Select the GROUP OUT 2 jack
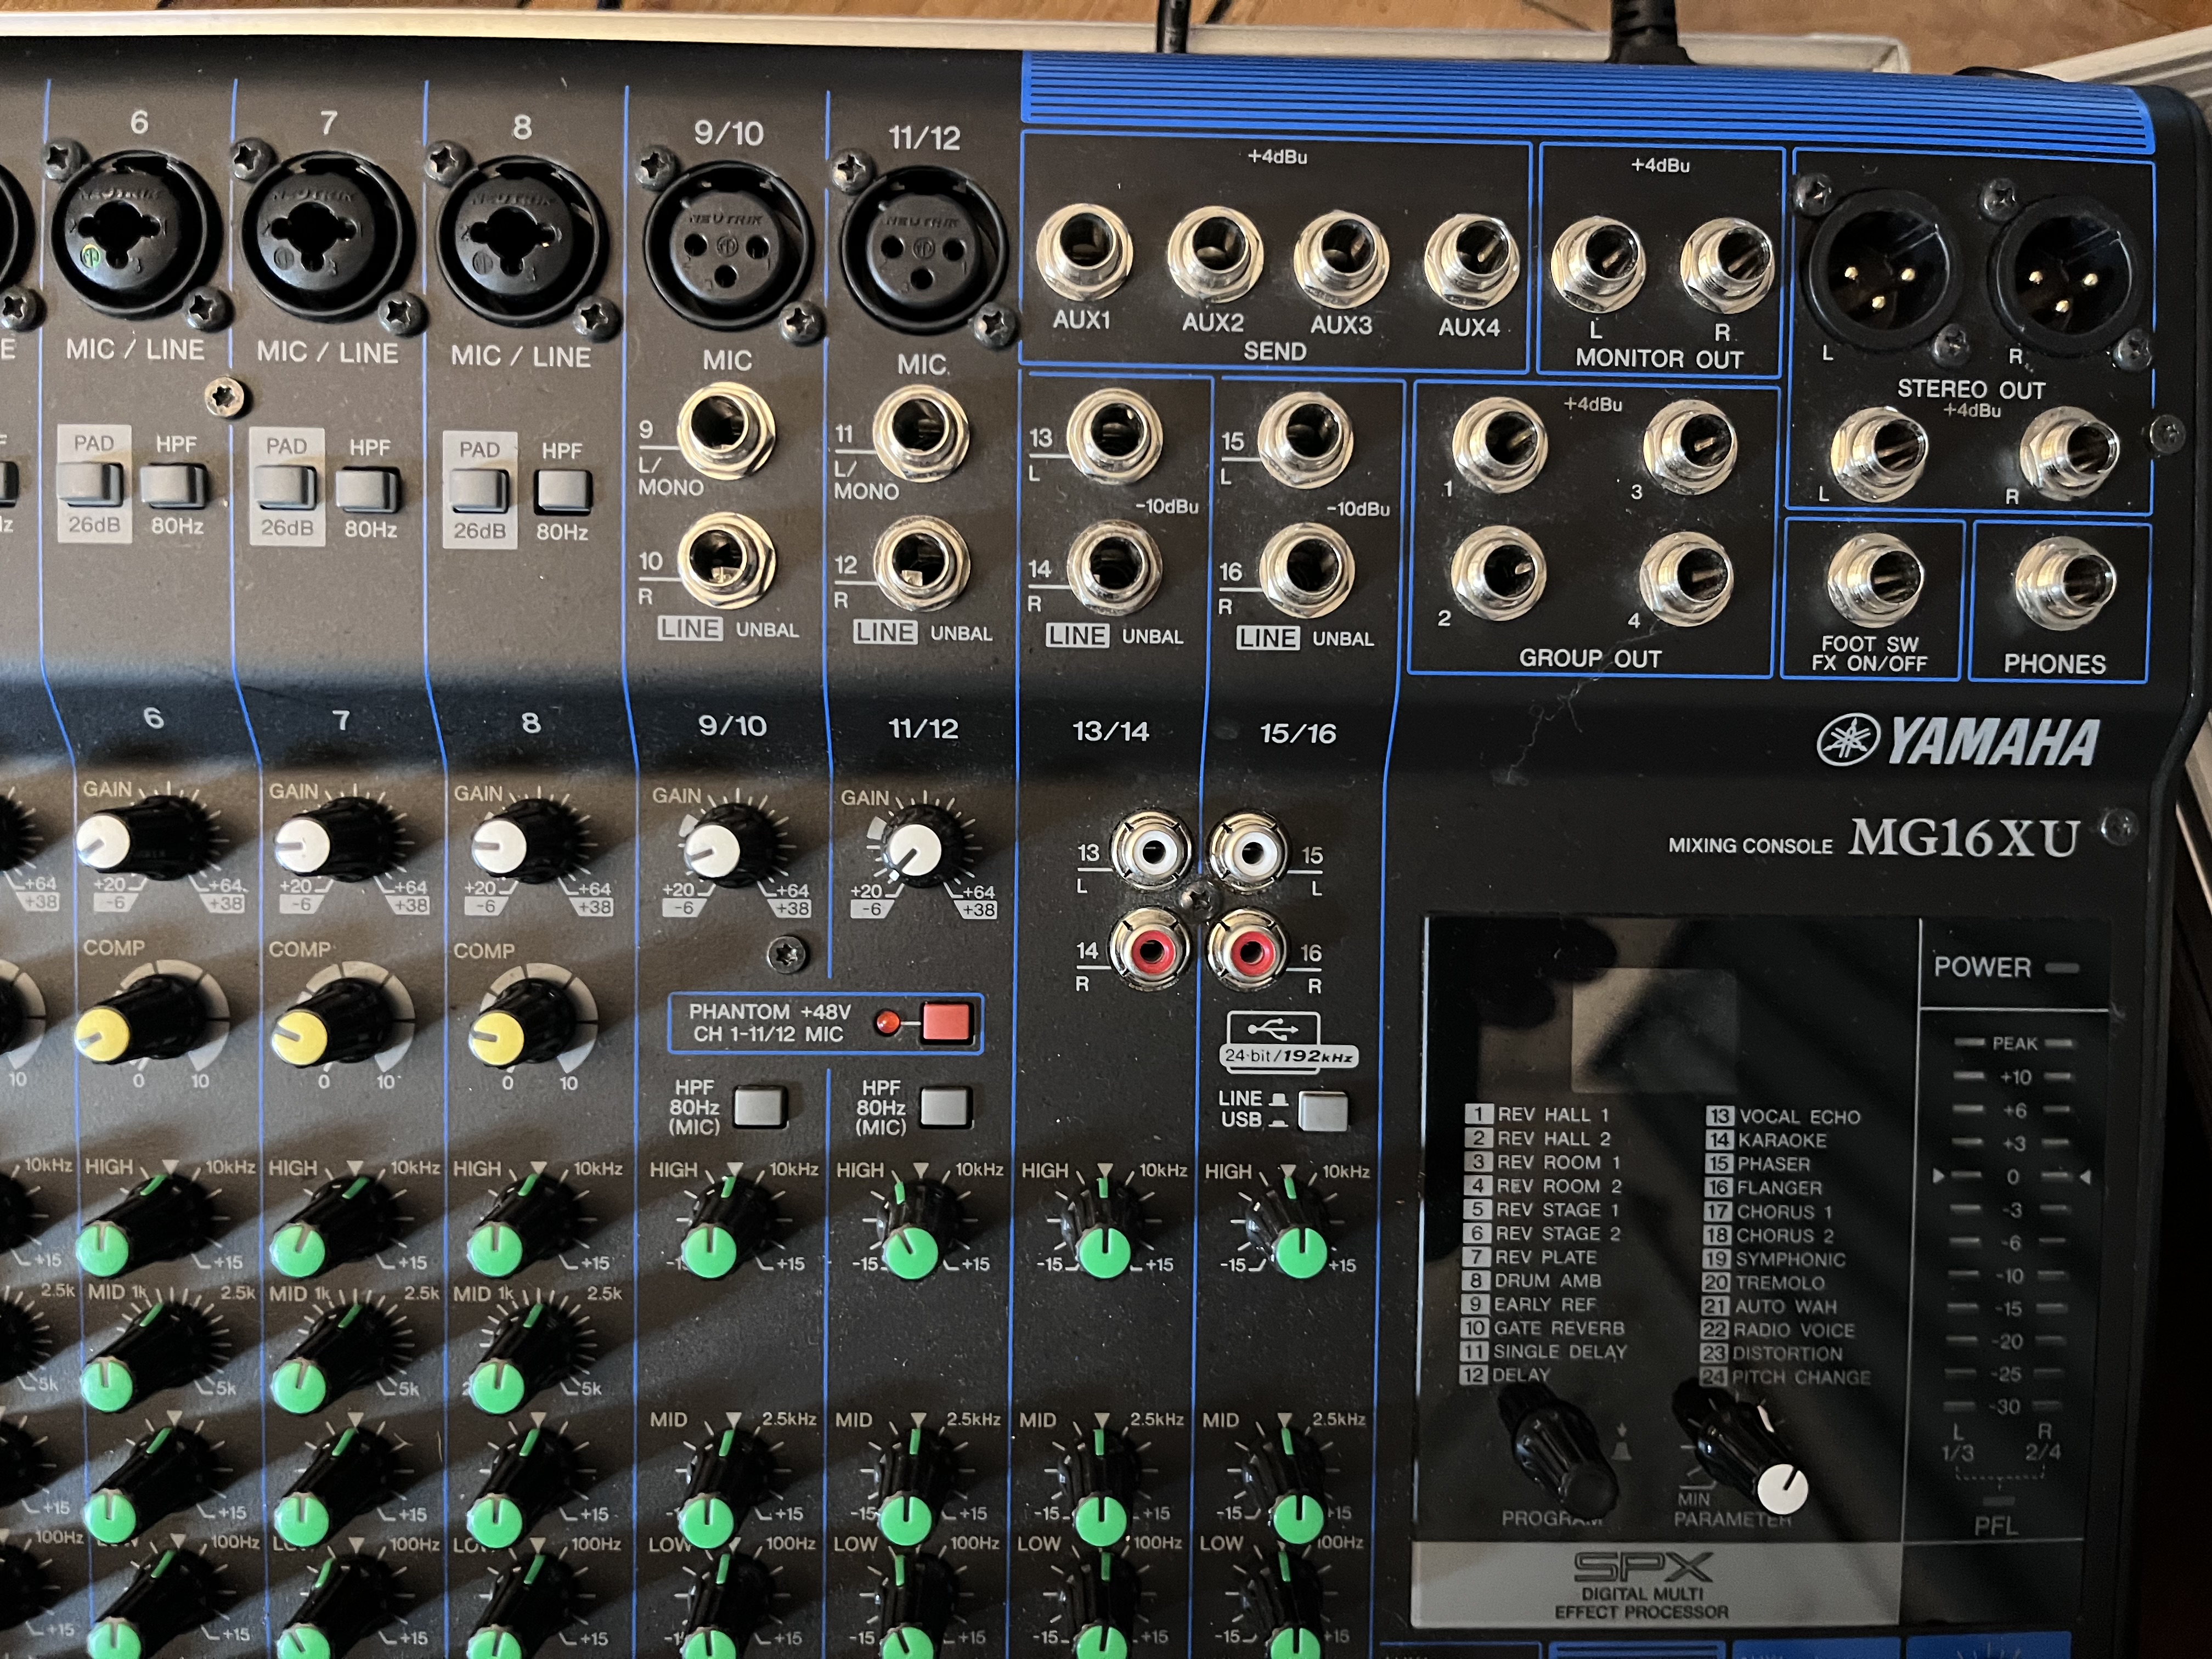 click(1498, 574)
